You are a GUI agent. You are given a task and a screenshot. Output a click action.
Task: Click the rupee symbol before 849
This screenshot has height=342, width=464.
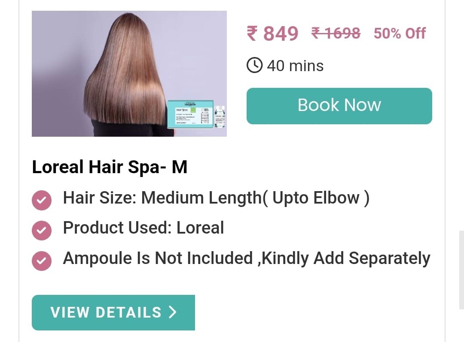coord(252,33)
